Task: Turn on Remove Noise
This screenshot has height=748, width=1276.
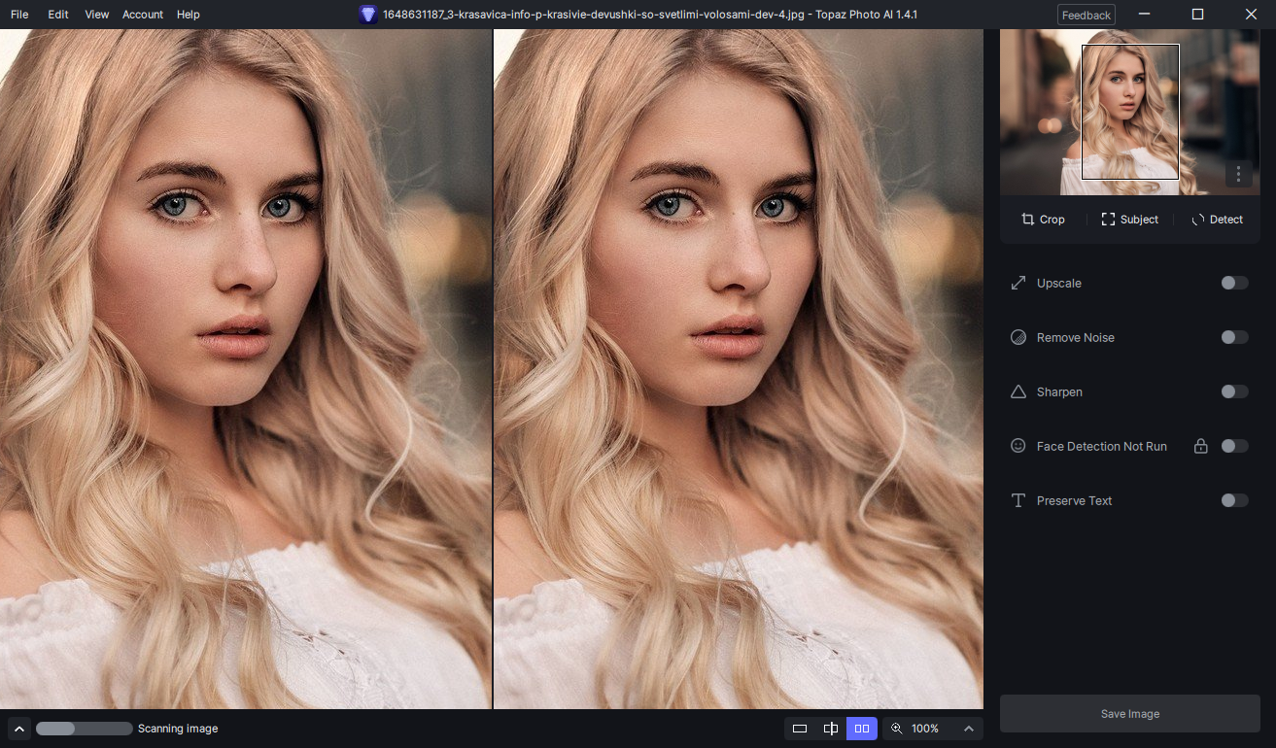Action: coord(1234,337)
